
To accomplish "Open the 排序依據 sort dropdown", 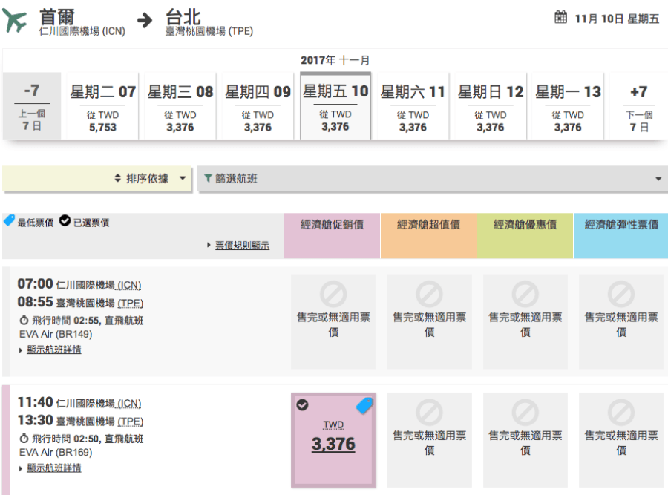I will tap(97, 179).
